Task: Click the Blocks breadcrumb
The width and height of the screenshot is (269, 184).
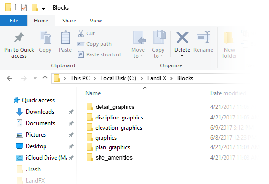Action: pos(185,78)
